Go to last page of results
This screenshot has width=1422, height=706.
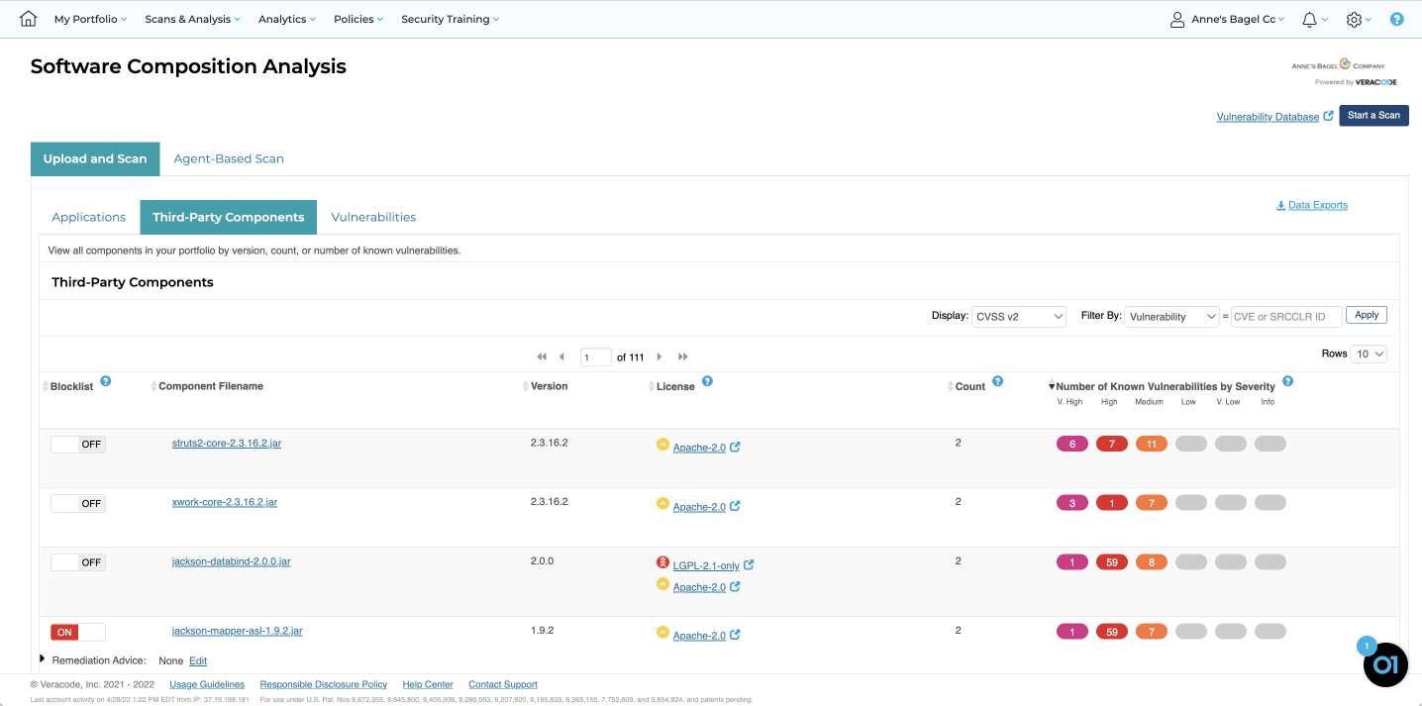[683, 356]
